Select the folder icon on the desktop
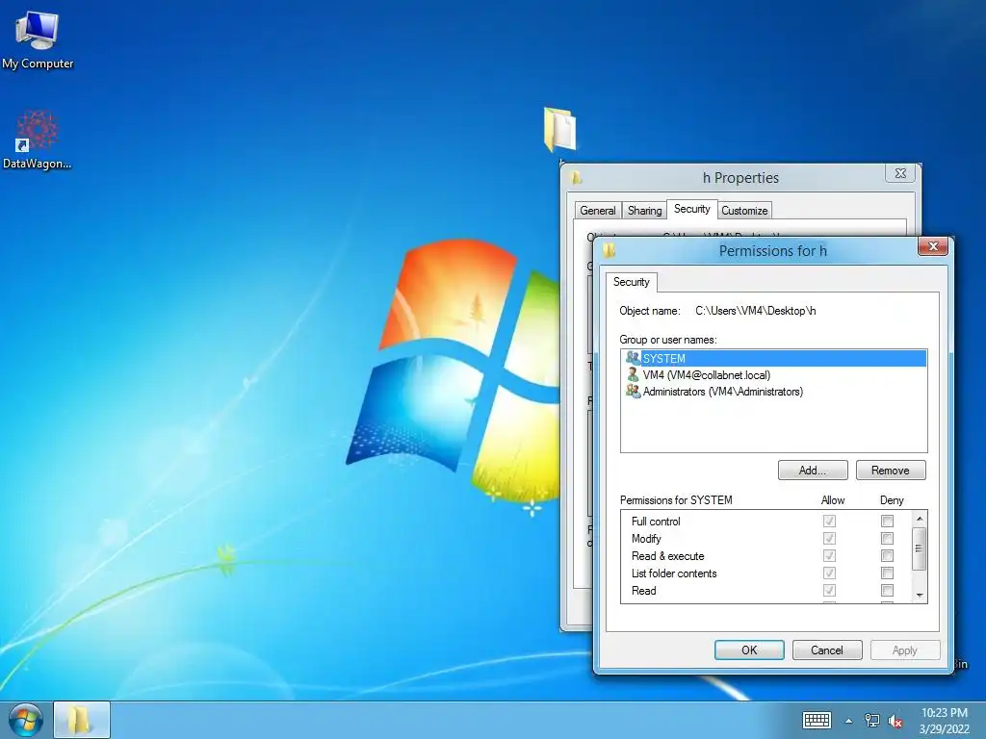Image resolution: width=986 pixels, height=739 pixels. (559, 130)
